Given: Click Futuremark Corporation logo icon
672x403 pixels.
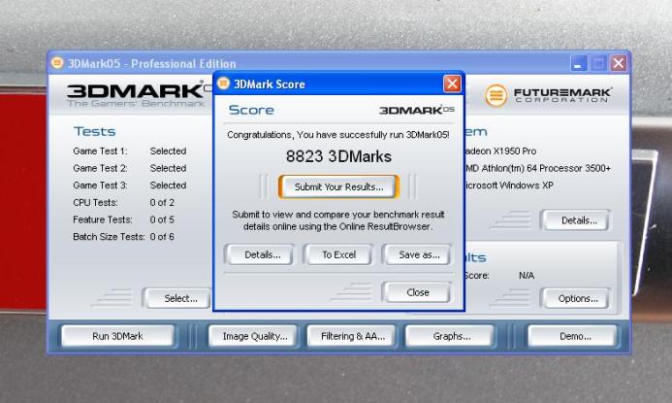Looking at the screenshot, I should point(496,95).
